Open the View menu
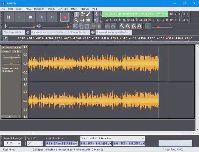 28,9
